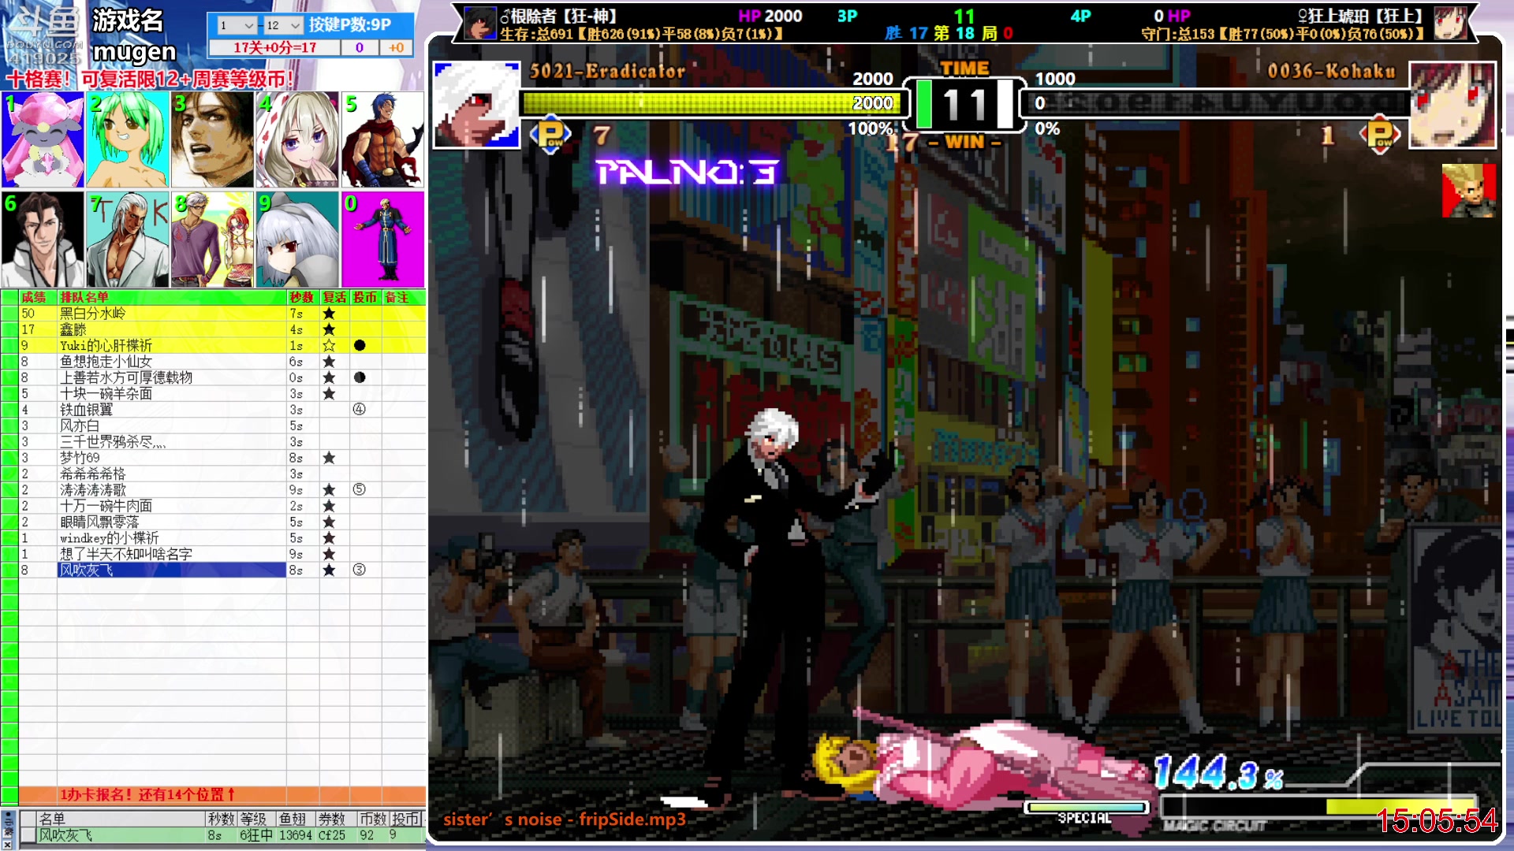Click the left player Pow icon

pos(550,135)
